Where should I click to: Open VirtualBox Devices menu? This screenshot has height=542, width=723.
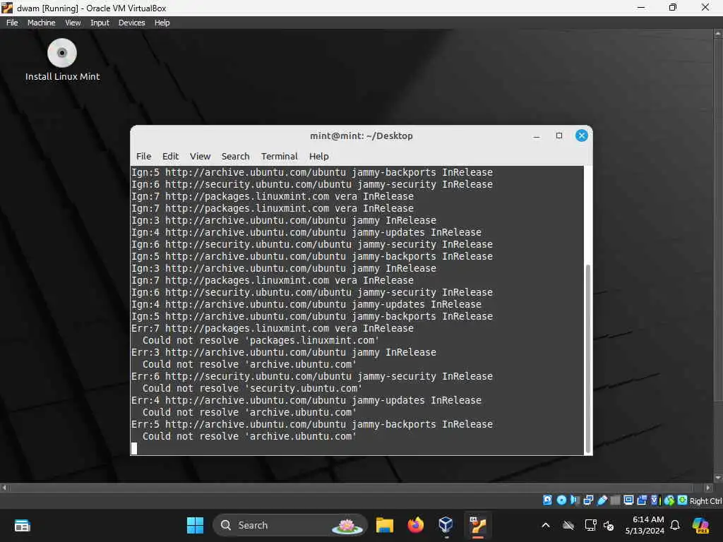click(131, 23)
